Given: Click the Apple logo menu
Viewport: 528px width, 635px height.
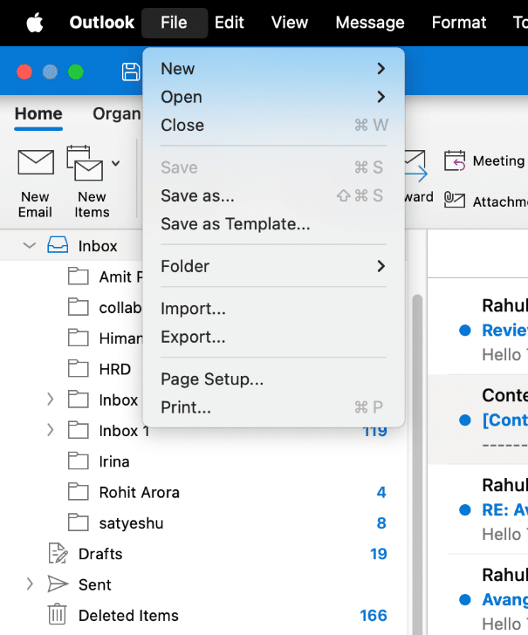Looking at the screenshot, I should pos(35,23).
